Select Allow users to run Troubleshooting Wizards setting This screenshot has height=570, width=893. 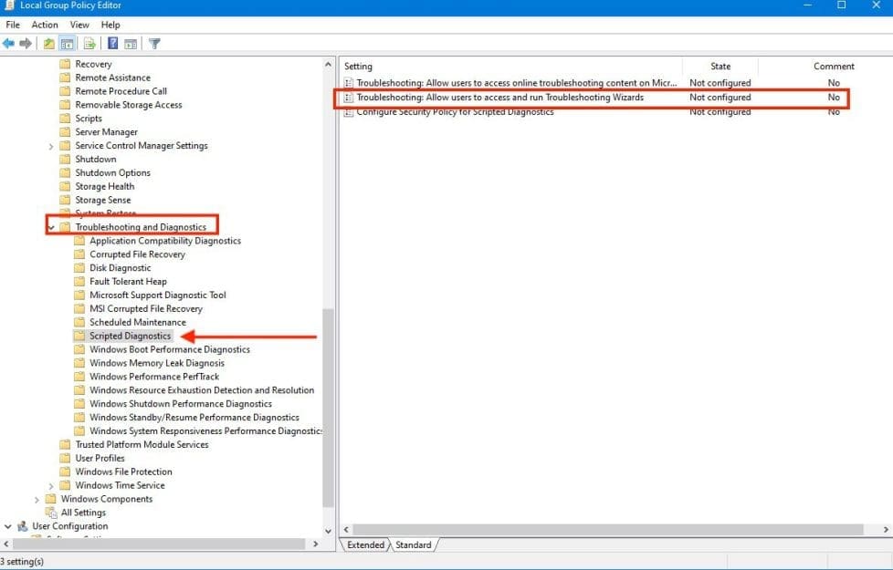tap(499, 98)
